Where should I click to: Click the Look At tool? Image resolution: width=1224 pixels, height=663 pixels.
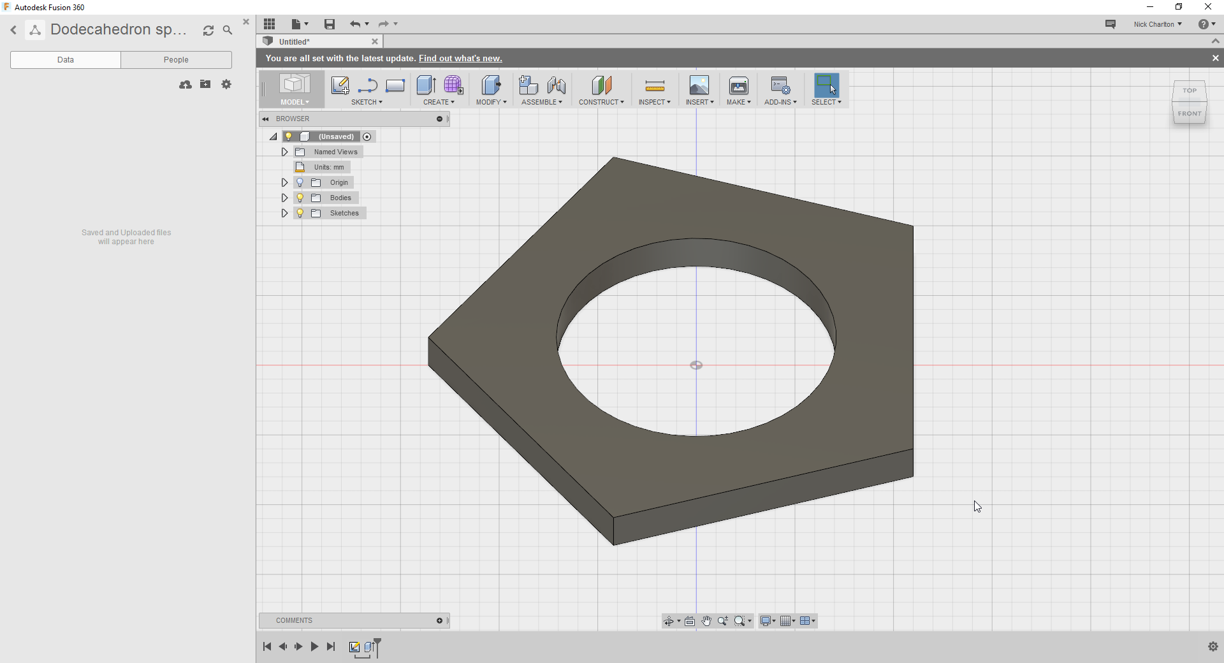tap(690, 621)
